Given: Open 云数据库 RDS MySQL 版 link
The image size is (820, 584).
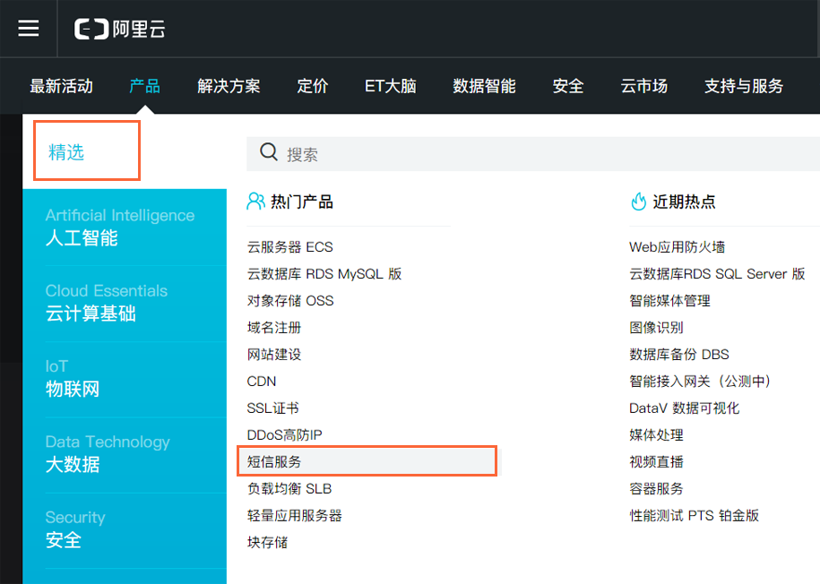Looking at the screenshot, I should tap(324, 274).
